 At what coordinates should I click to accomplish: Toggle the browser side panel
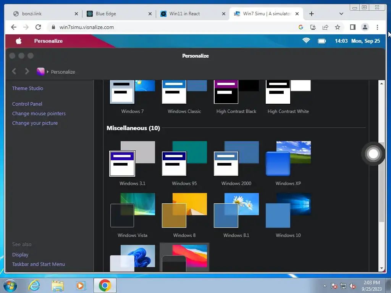click(352, 27)
